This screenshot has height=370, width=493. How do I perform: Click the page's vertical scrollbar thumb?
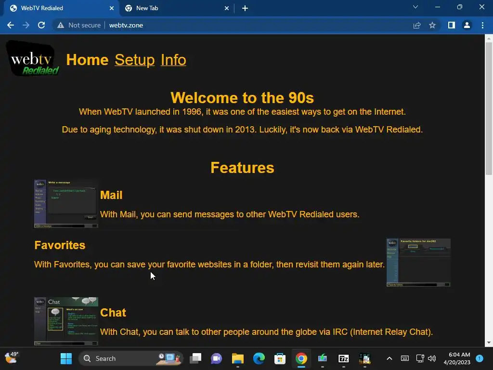pos(489,108)
